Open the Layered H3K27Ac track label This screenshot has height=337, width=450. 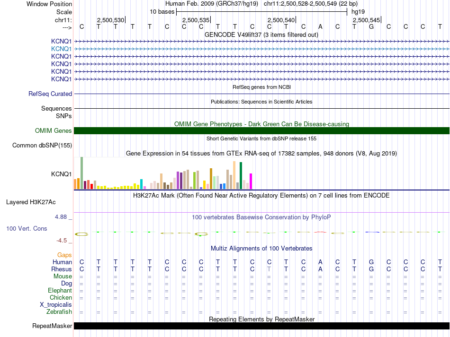(x=31, y=202)
